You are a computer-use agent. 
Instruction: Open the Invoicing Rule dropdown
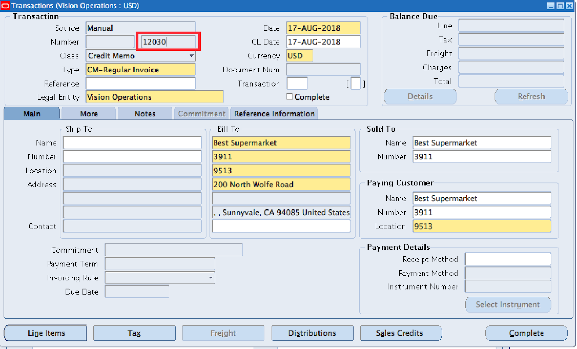[211, 278]
